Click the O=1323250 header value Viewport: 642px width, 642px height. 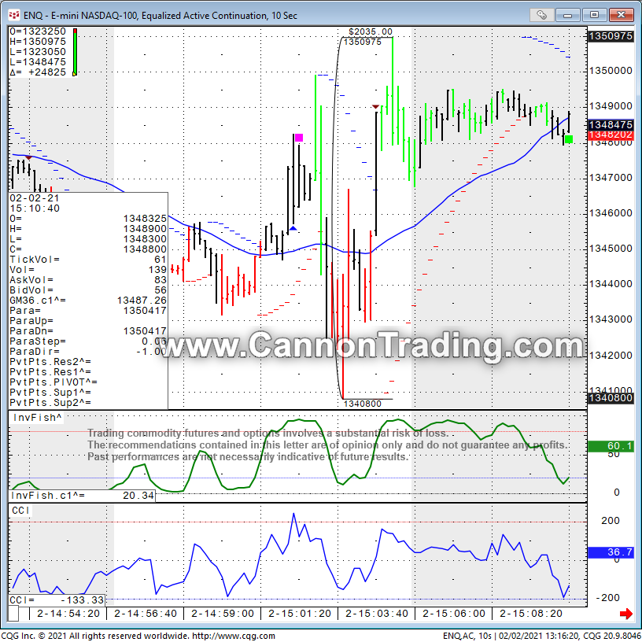tap(38, 31)
